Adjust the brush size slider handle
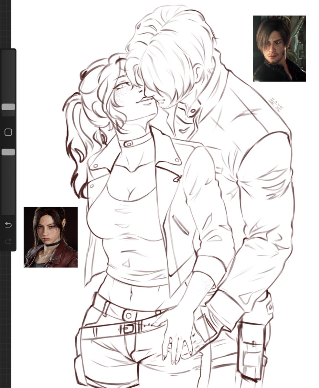This screenshot has width=319, height=388. click(8, 107)
